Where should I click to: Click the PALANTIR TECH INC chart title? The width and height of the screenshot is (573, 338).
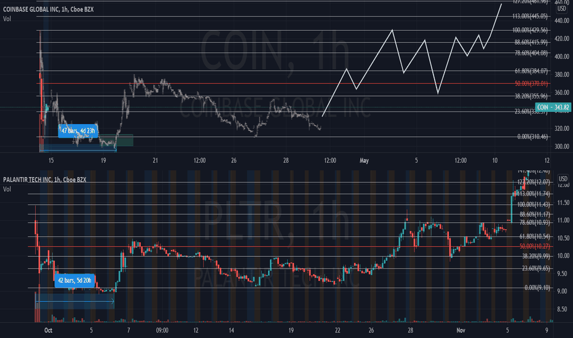pos(45,179)
